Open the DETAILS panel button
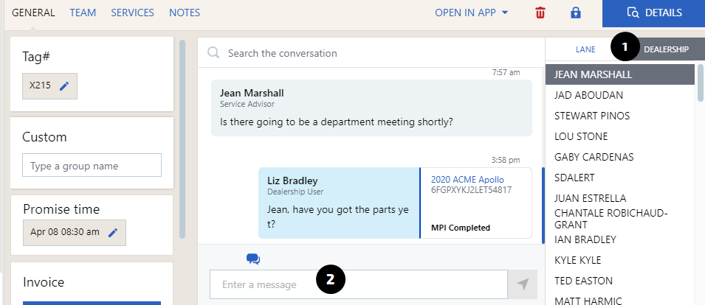The height and width of the screenshot is (305, 705). (x=653, y=13)
